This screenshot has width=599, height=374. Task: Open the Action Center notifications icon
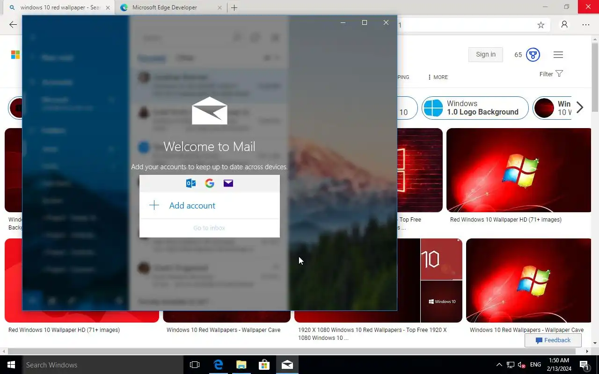584,365
